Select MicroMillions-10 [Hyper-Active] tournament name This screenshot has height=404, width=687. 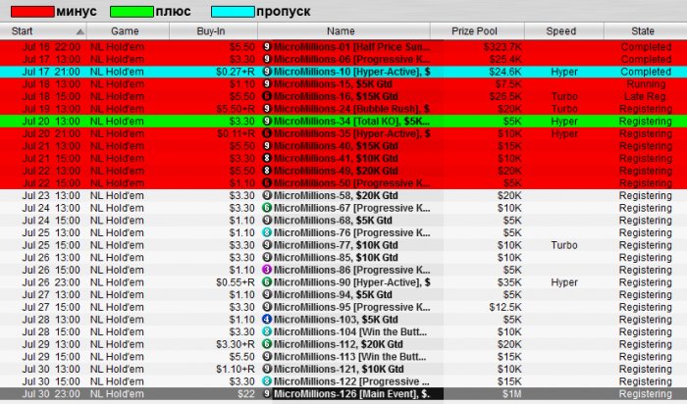[351, 72]
